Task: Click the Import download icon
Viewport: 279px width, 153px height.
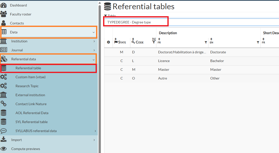Action: click(x=4, y=140)
